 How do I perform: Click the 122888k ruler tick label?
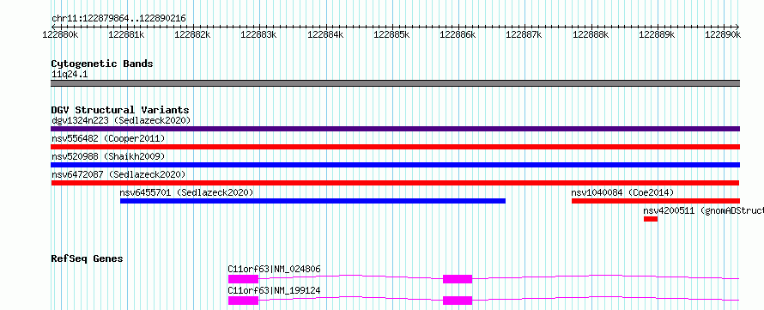pos(591,34)
